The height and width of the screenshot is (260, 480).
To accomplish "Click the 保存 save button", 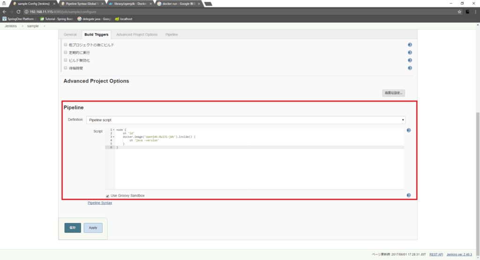I will tap(73, 228).
